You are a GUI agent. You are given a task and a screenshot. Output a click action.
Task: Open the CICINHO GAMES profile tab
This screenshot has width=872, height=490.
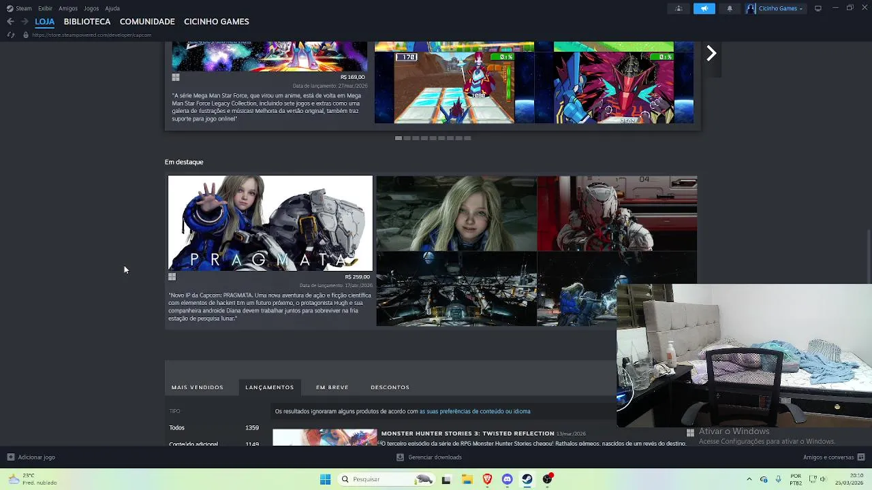click(217, 22)
